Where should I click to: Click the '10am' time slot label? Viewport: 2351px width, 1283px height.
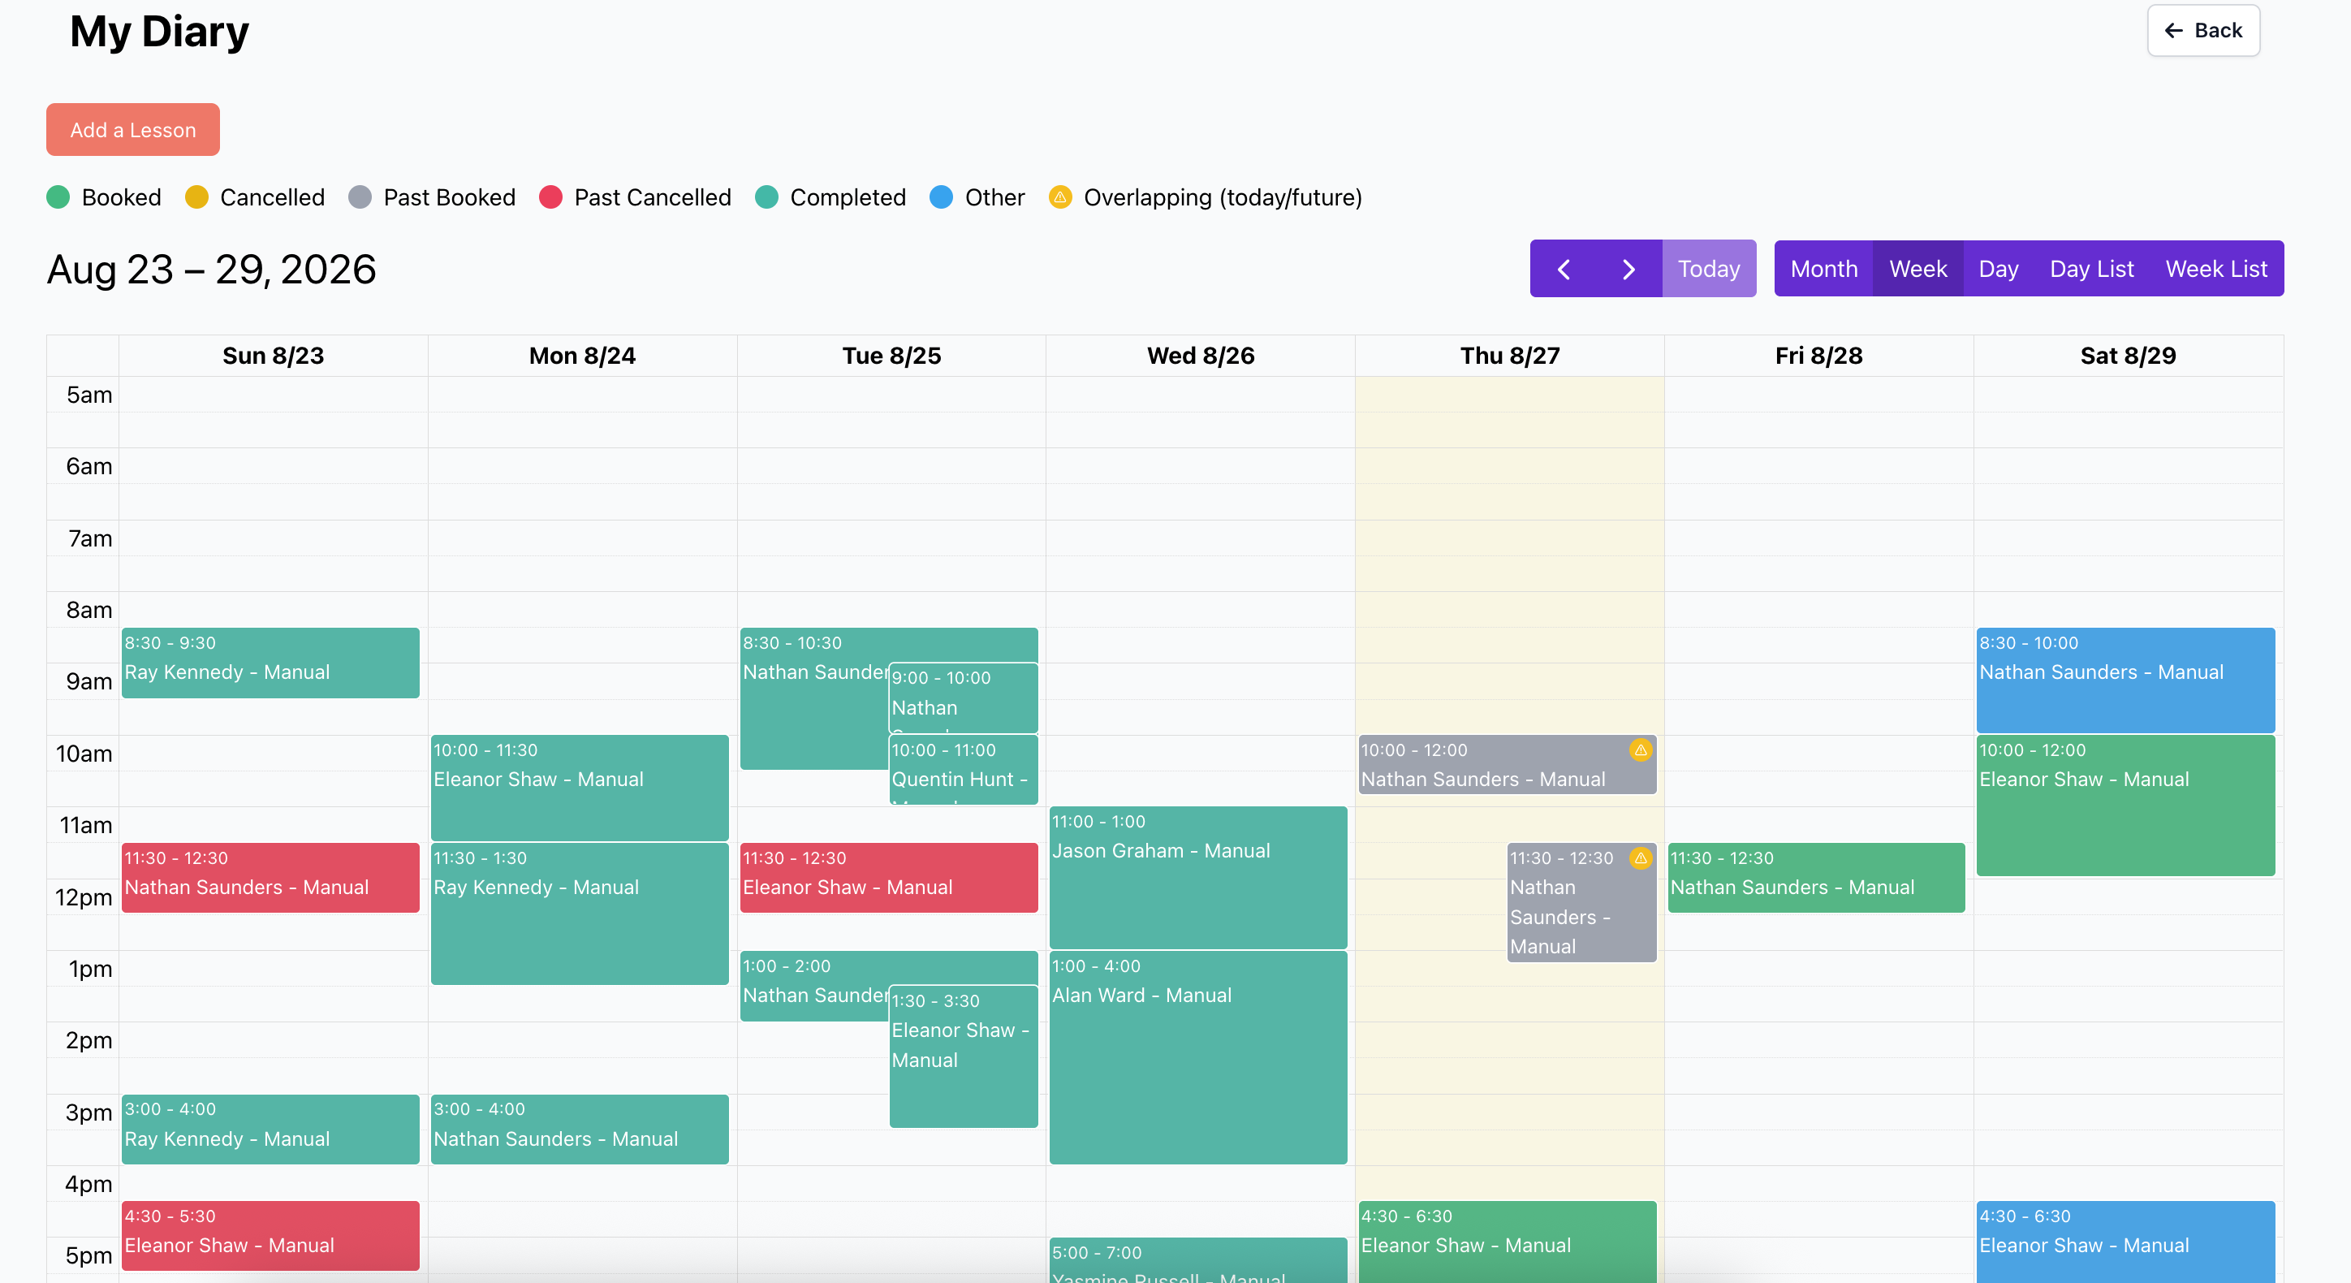click(x=84, y=754)
